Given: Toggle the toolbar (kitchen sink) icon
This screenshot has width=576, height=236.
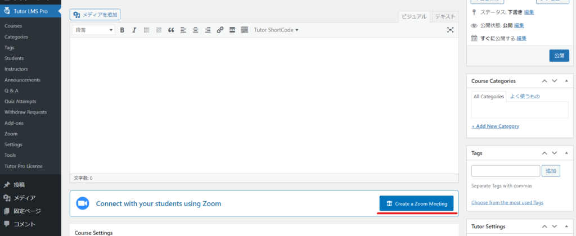Looking at the screenshot, I should click(x=244, y=30).
